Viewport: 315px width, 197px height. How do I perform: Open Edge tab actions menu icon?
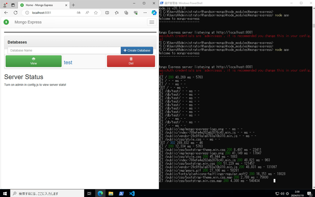click(x=13, y=5)
